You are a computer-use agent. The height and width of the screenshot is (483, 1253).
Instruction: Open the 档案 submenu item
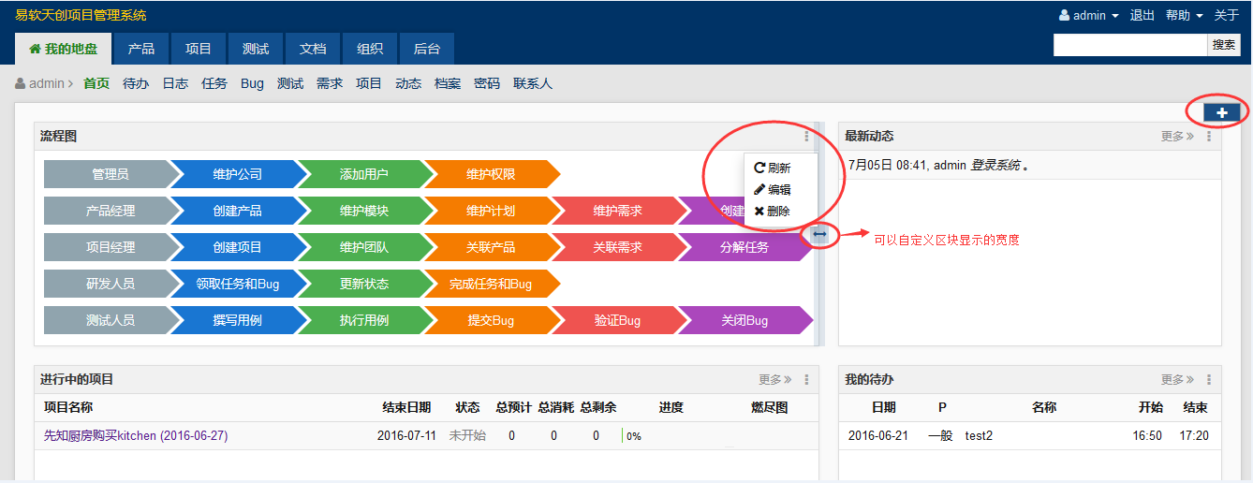click(448, 83)
